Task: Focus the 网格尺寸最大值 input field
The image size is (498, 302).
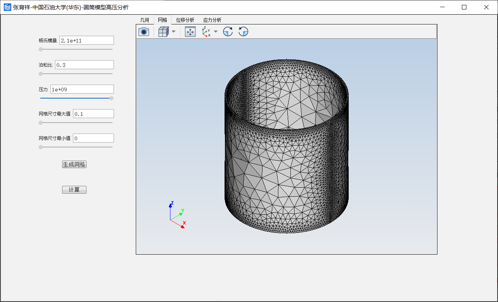Action: tap(93, 114)
